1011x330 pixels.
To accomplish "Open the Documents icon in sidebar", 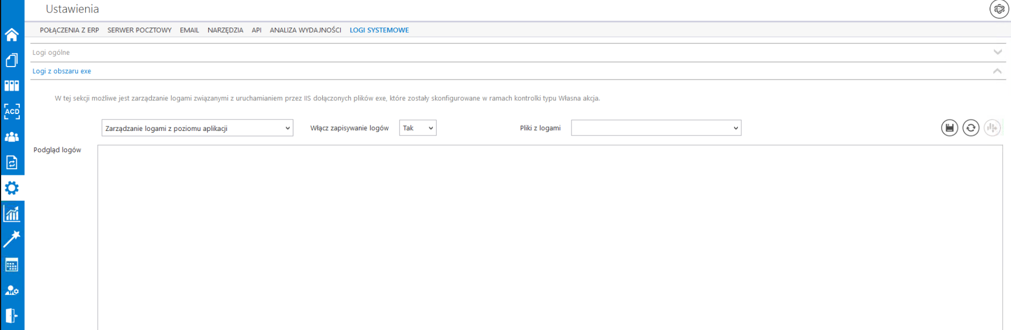I will tap(12, 60).
